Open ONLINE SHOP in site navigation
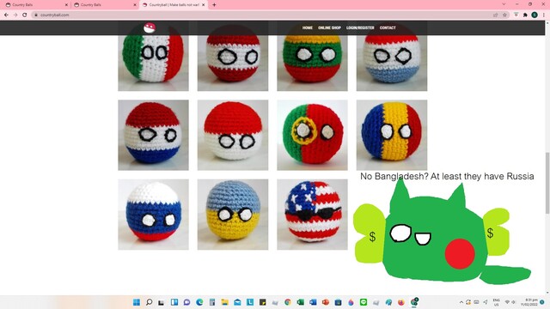 click(329, 27)
